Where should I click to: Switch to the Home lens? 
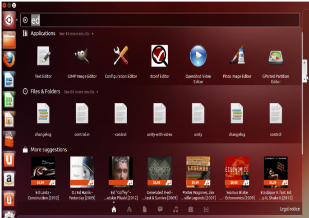(x=114, y=209)
